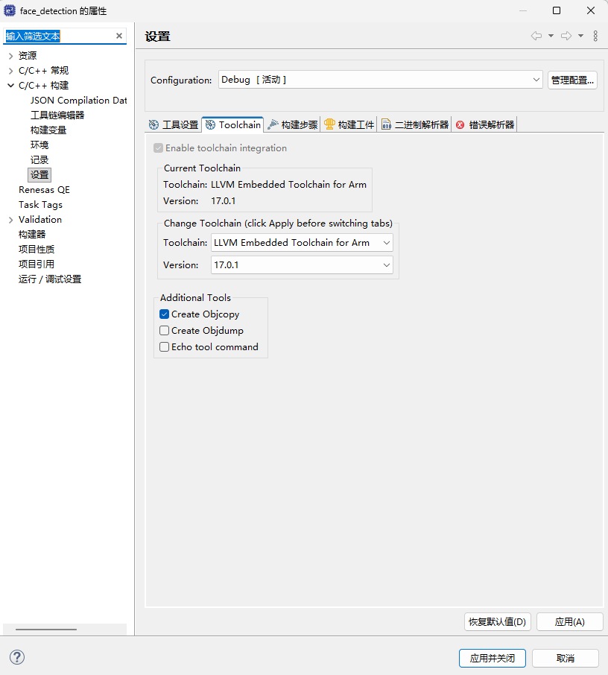Click the back navigation arrow icon
Image resolution: width=608 pixels, height=675 pixels.
pos(536,36)
